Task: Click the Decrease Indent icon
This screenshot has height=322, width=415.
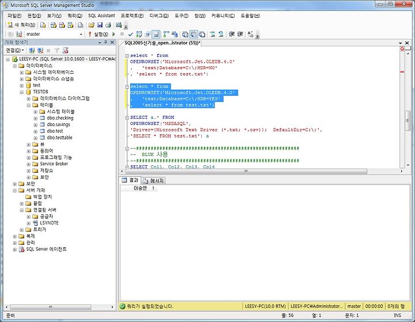Action: (x=232, y=34)
